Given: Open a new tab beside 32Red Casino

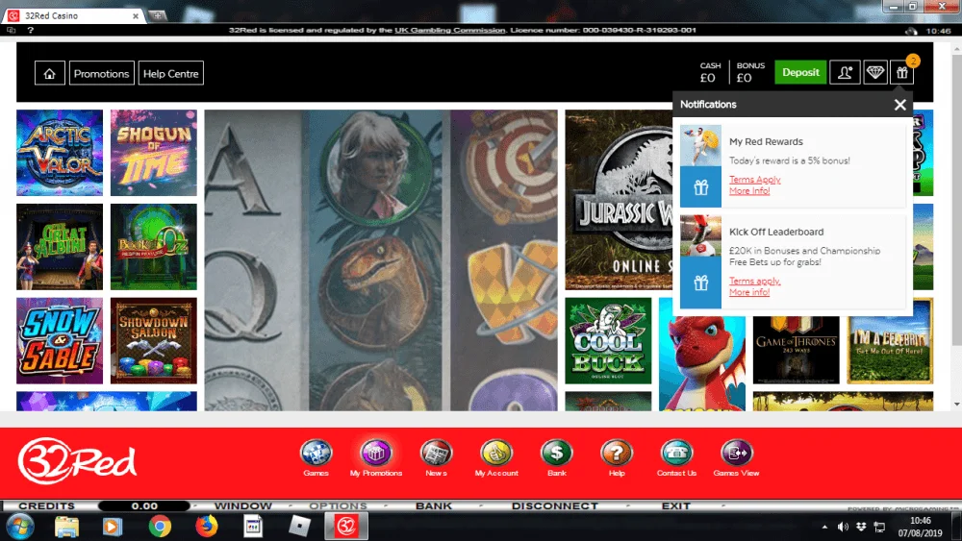Looking at the screenshot, I should click(158, 16).
